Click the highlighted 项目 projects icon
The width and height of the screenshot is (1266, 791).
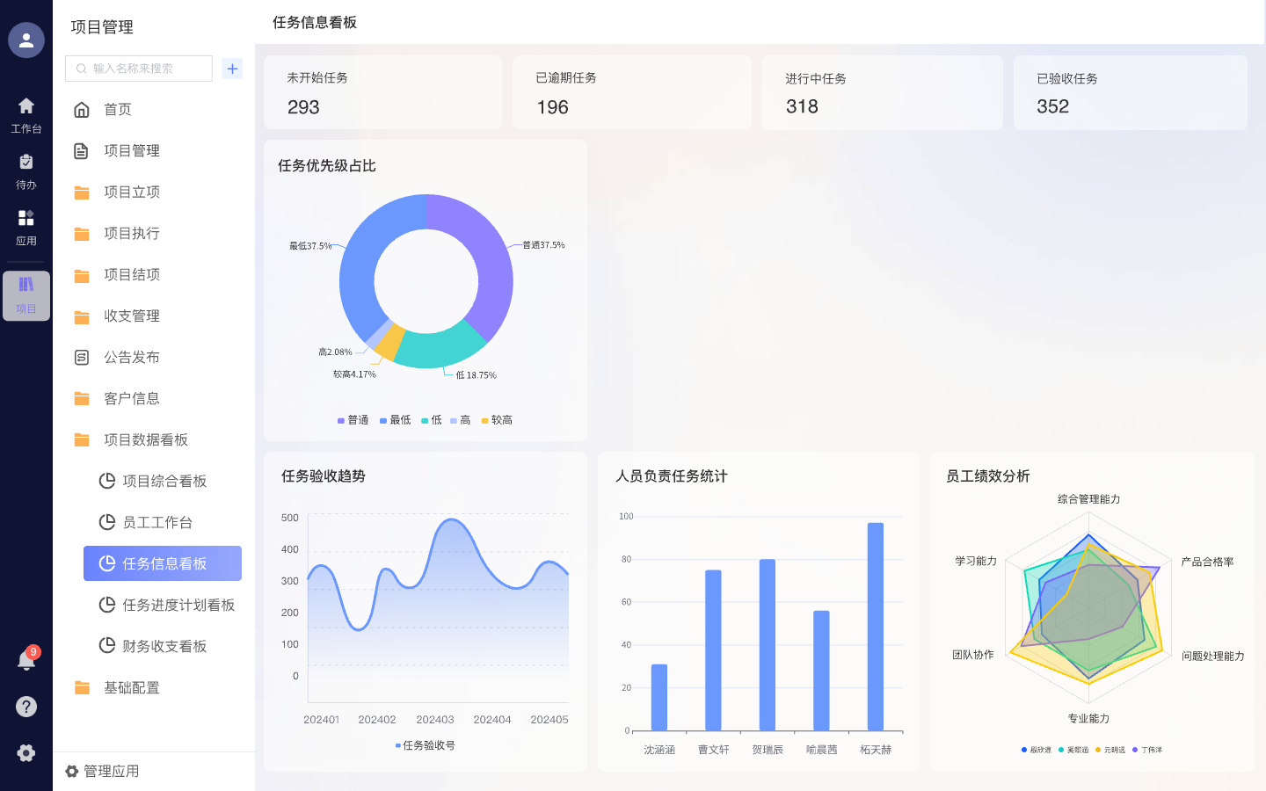click(x=26, y=295)
